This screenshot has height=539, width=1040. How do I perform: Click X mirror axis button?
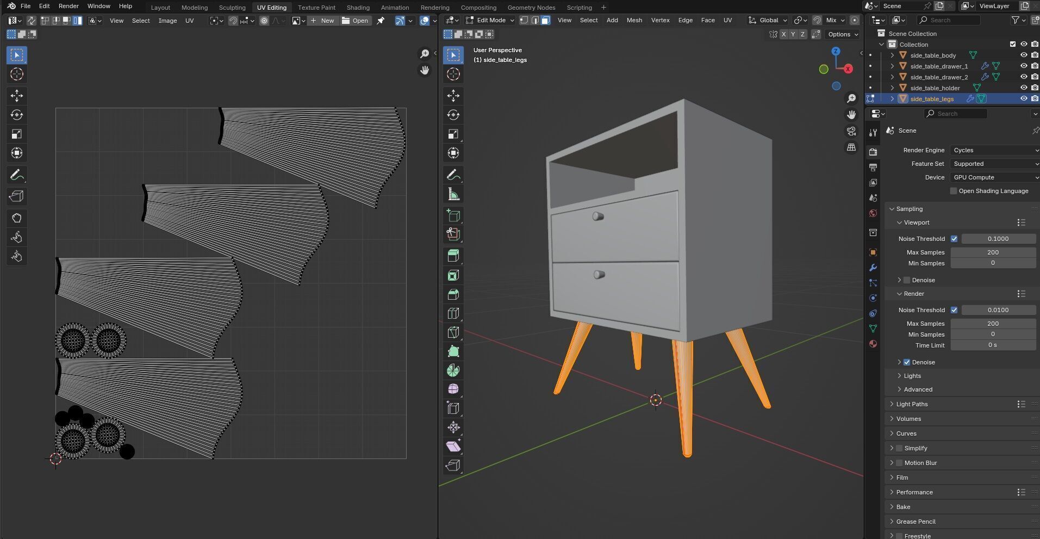783,34
